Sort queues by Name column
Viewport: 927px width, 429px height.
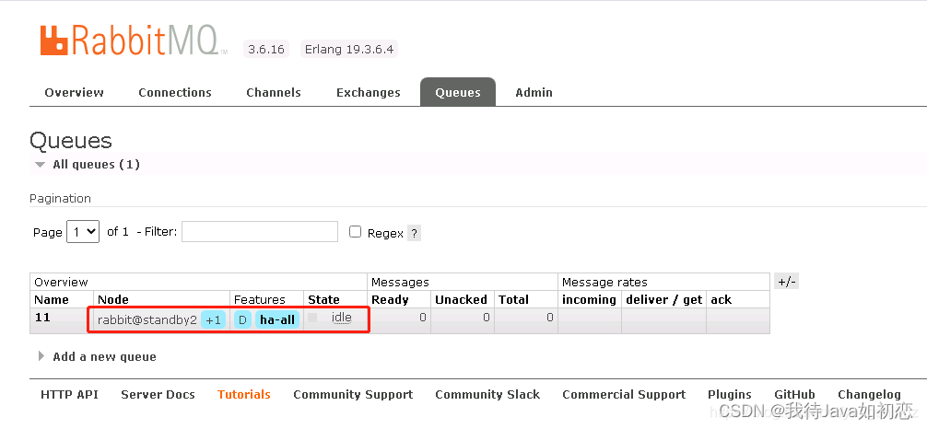52,299
